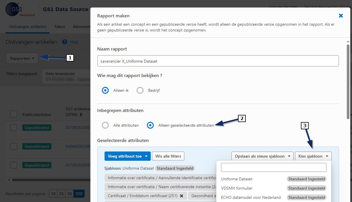352x202 pixels.
Task: Set results per page to 200
Action: 79,194
